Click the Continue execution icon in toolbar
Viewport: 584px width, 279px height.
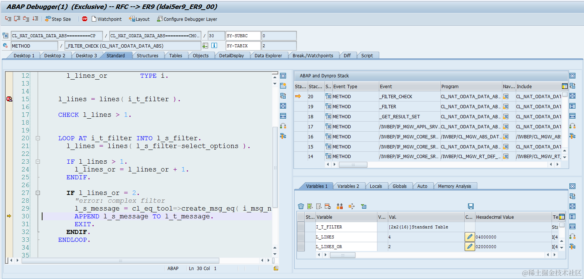click(x=35, y=19)
